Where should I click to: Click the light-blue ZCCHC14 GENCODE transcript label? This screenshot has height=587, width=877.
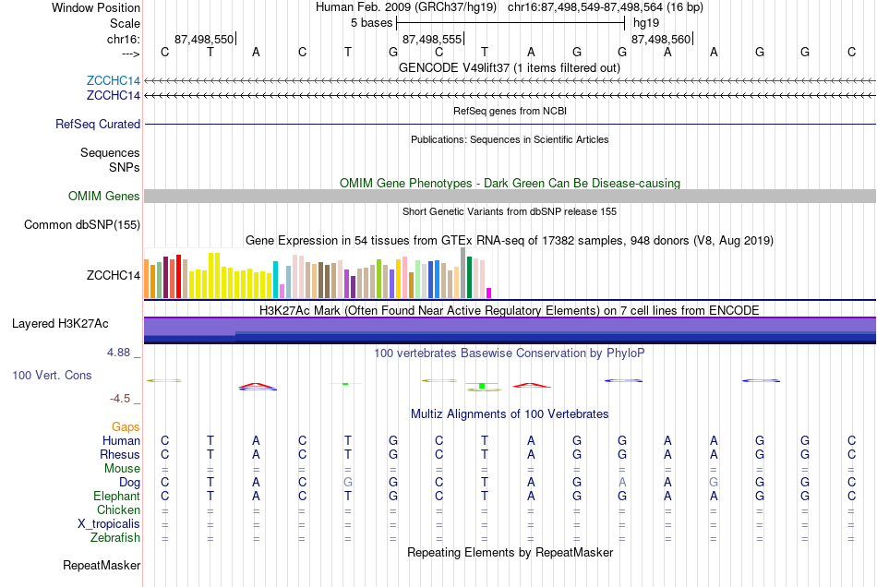(113, 80)
